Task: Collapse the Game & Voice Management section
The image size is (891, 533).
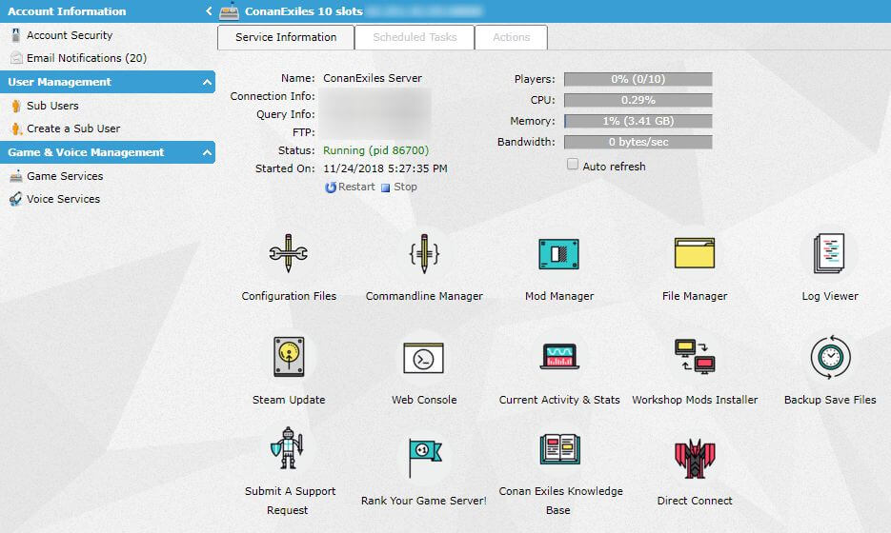Action: click(x=207, y=153)
